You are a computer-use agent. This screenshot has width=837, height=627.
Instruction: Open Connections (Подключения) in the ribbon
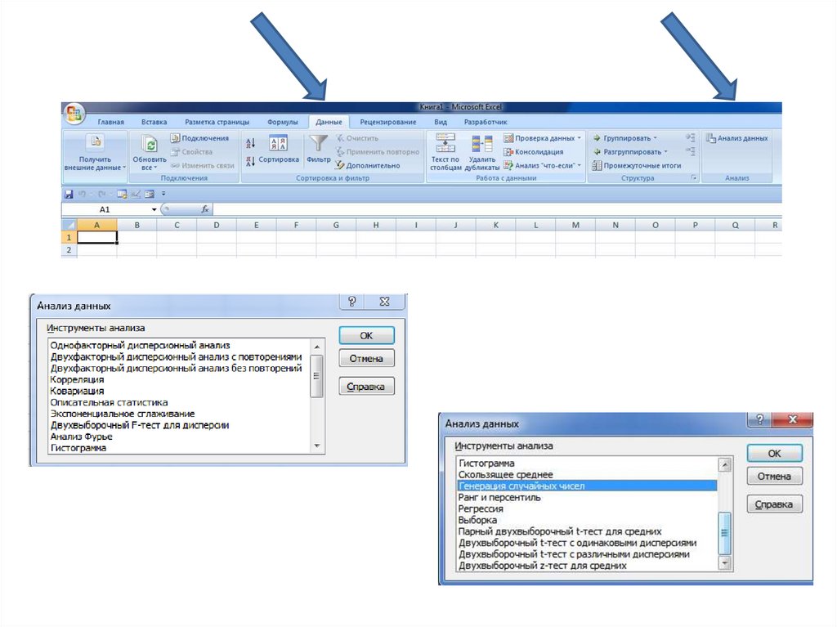[199, 138]
